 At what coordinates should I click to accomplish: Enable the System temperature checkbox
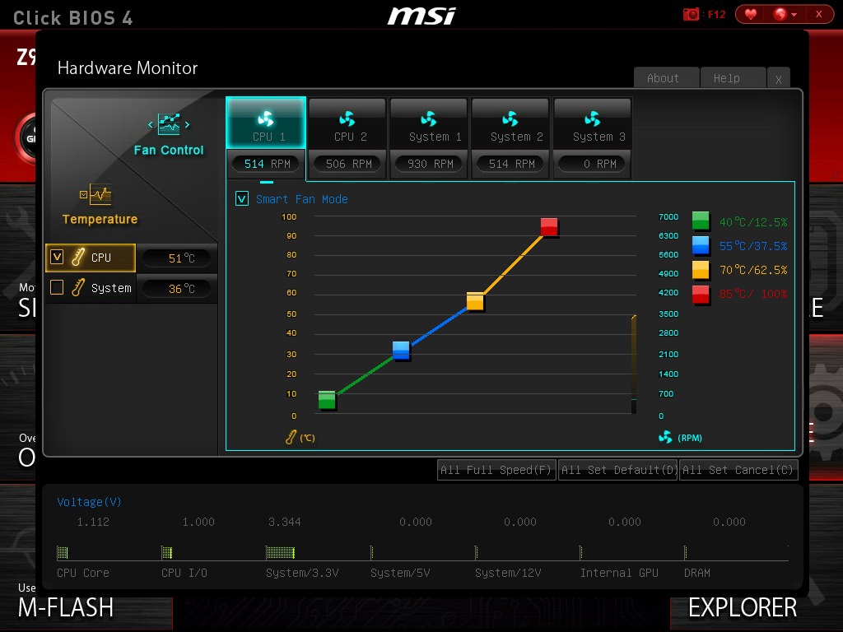(57, 288)
